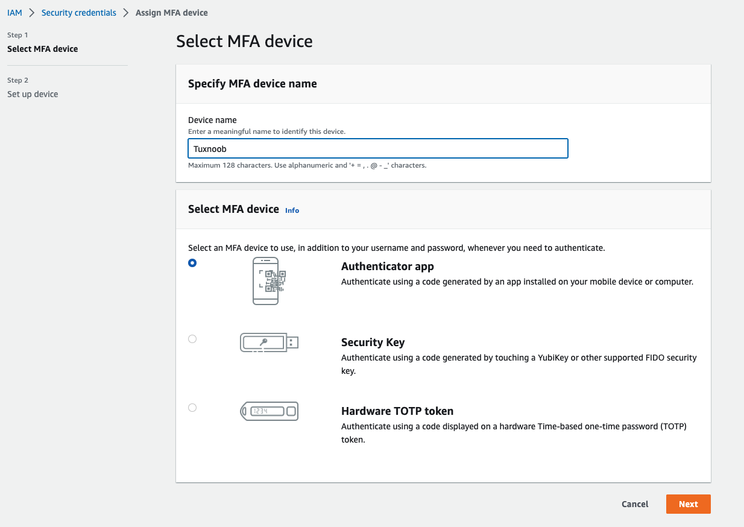
Task: Click the Assign MFA device breadcrumb text
Action: (172, 13)
